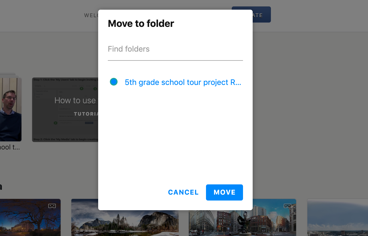Select the night tree and building panorama

30,217
